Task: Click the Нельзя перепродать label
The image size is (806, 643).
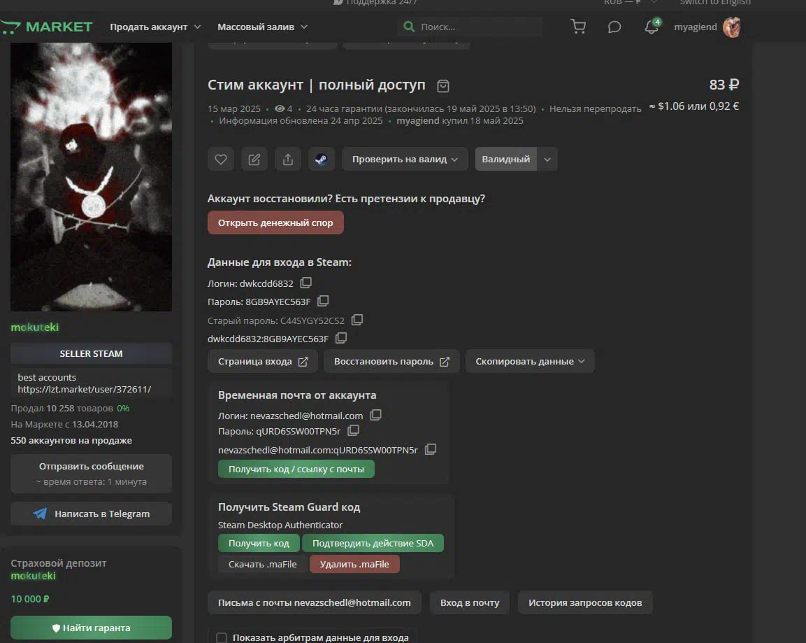Action: coord(596,108)
